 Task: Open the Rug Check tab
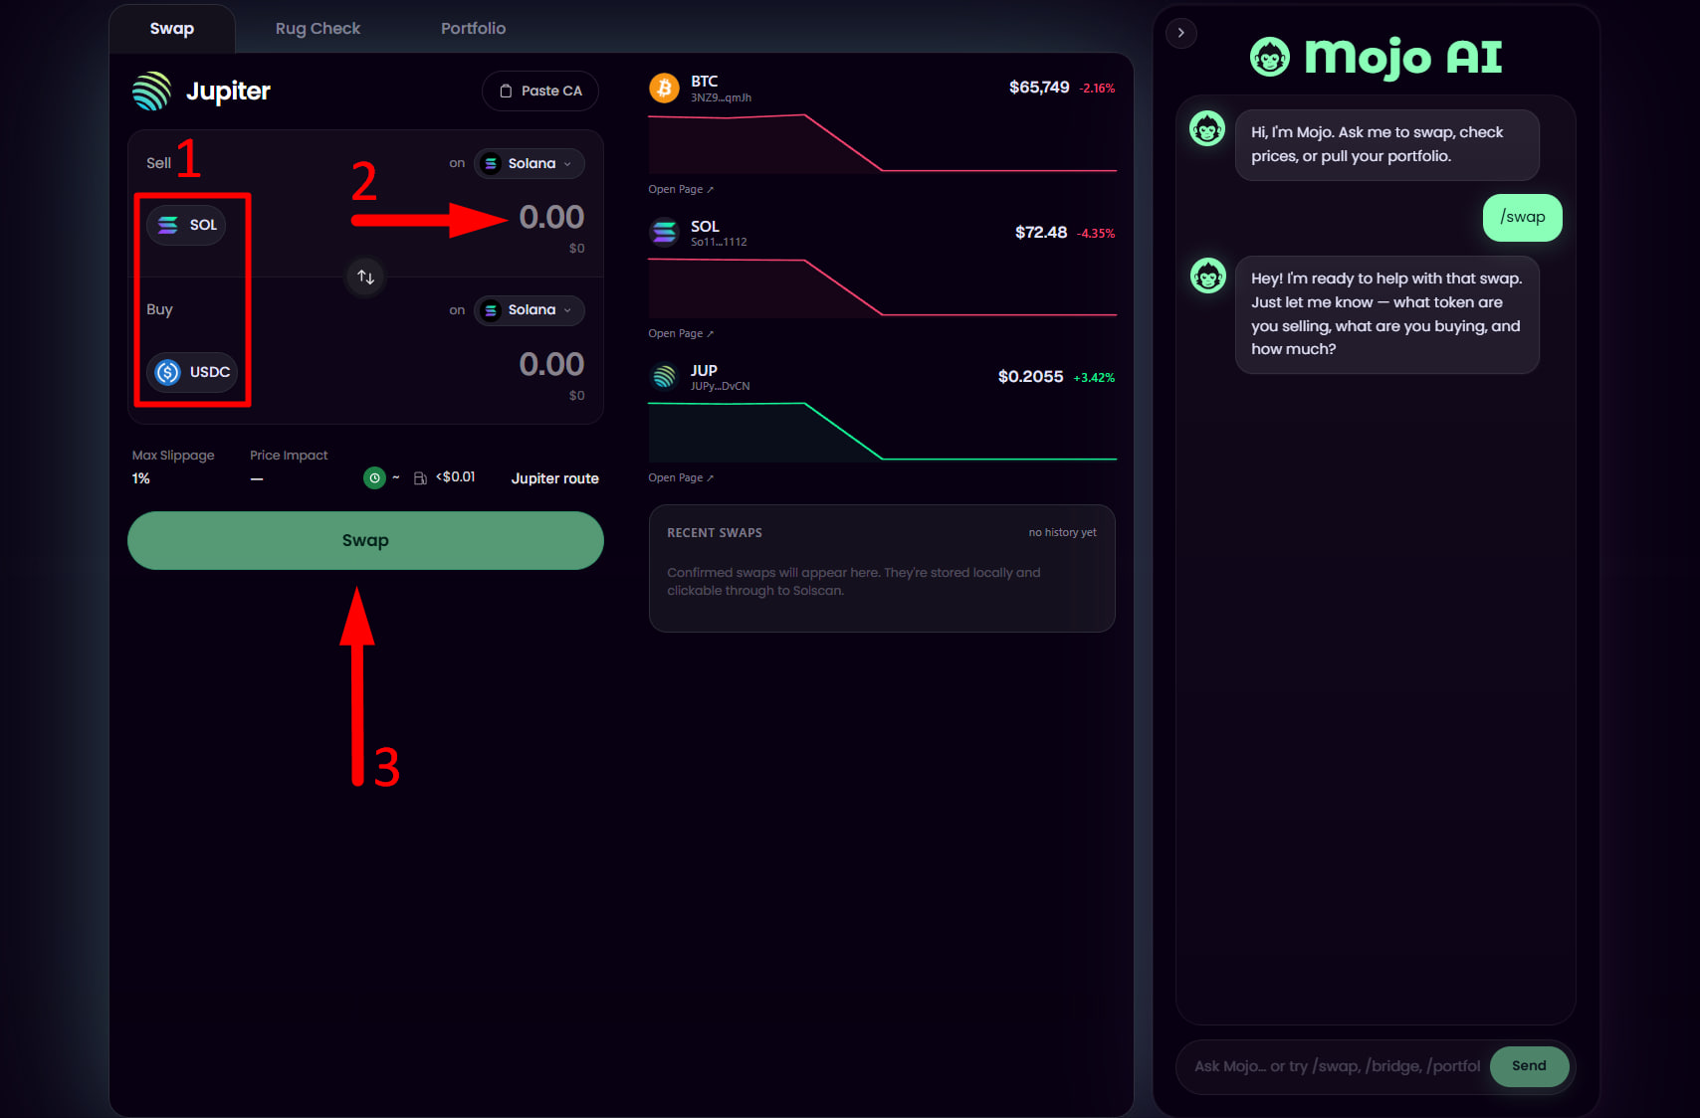point(318,29)
